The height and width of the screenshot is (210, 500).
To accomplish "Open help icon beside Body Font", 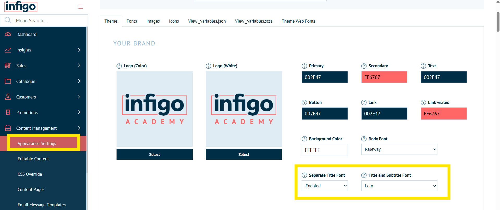I will click(x=364, y=139).
